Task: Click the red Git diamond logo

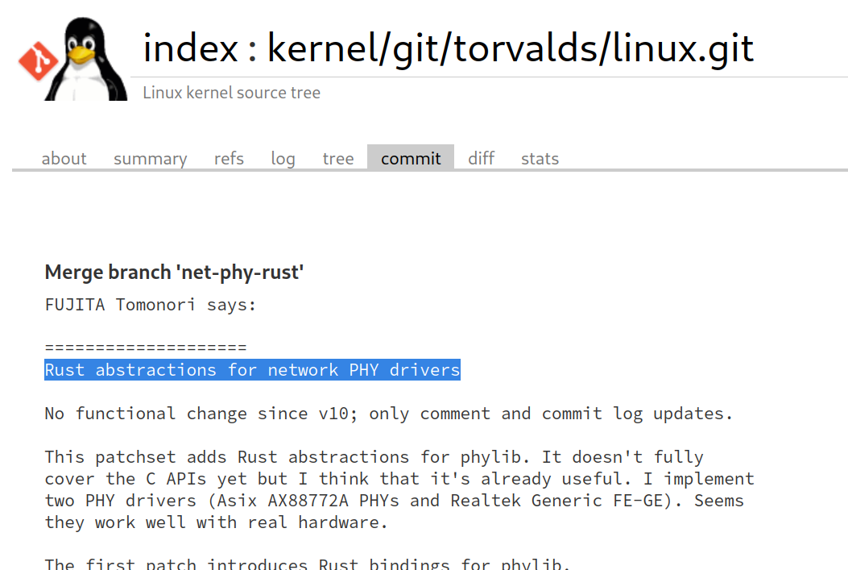Action: click(x=37, y=60)
